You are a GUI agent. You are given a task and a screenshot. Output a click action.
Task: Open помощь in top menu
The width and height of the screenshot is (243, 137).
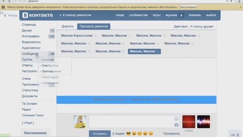[x=195, y=15]
